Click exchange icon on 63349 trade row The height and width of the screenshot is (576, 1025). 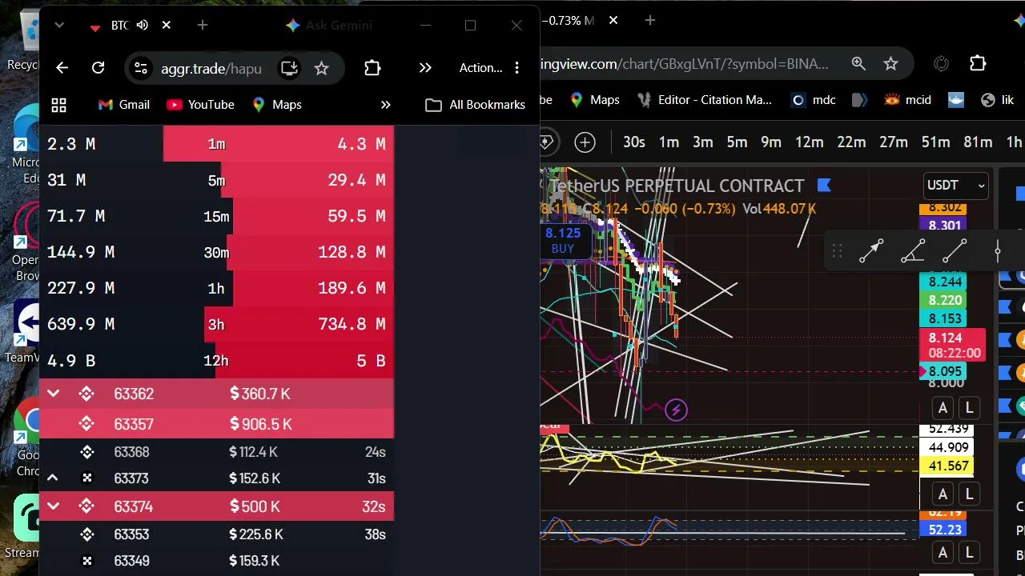(87, 561)
